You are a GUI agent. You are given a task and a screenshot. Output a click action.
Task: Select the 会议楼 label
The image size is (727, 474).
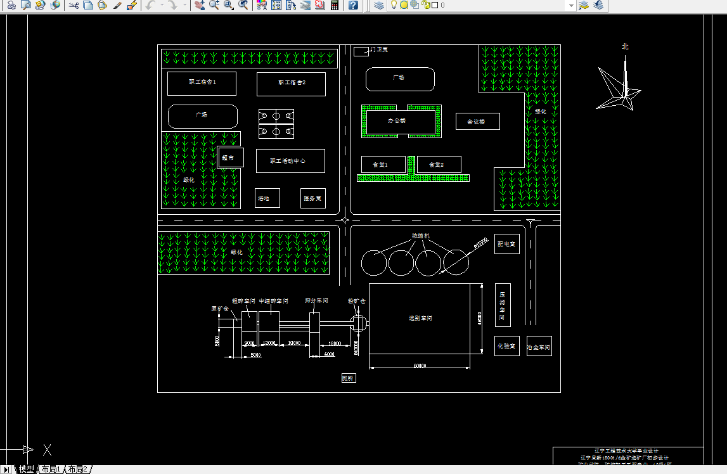476,122
